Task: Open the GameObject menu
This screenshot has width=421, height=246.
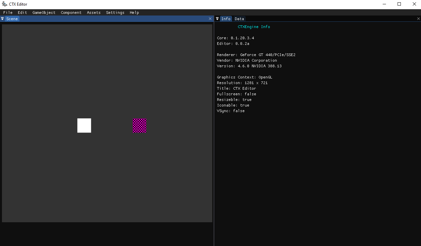Action: pyautogui.click(x=44, y=13)
